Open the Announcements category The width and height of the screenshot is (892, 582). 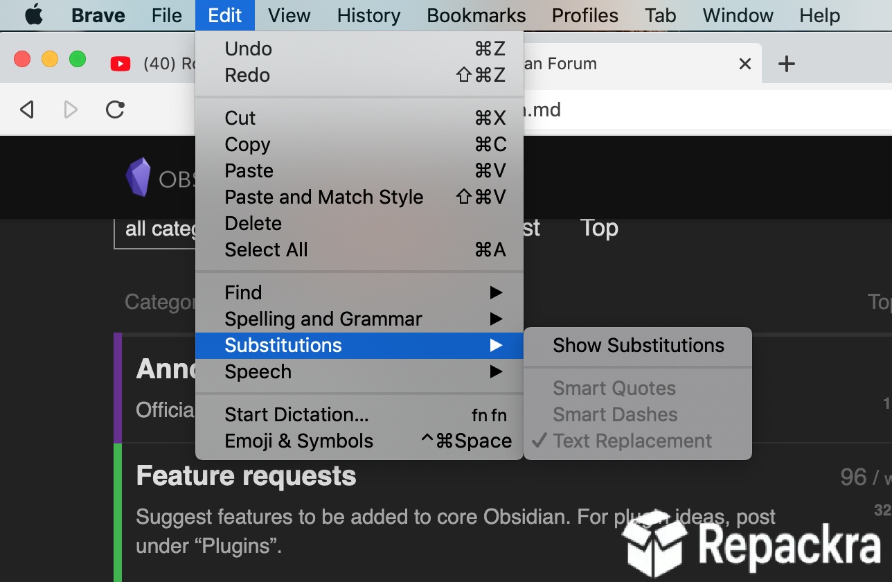coord(166,369)
